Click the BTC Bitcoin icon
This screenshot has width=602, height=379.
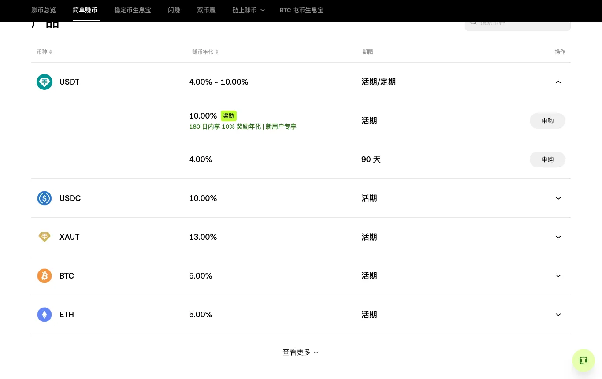[45, 276]
